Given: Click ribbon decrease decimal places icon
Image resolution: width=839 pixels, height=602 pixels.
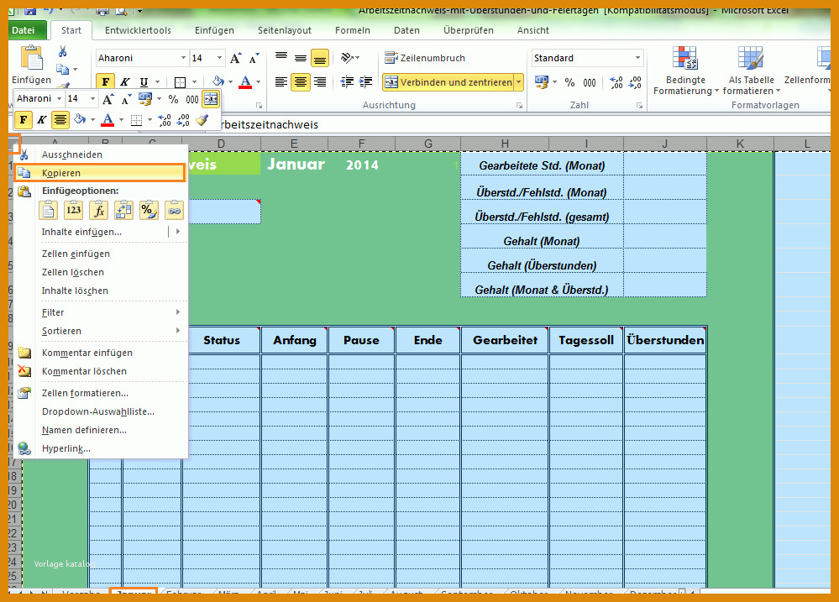Looking at the screenshot, I should click(x=635, y=82).
